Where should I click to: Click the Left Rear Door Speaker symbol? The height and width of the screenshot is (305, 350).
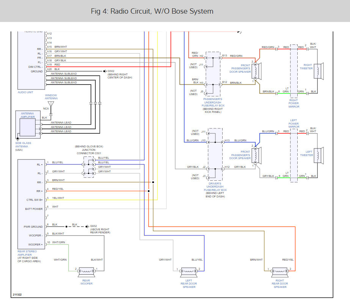pos(189,272)
